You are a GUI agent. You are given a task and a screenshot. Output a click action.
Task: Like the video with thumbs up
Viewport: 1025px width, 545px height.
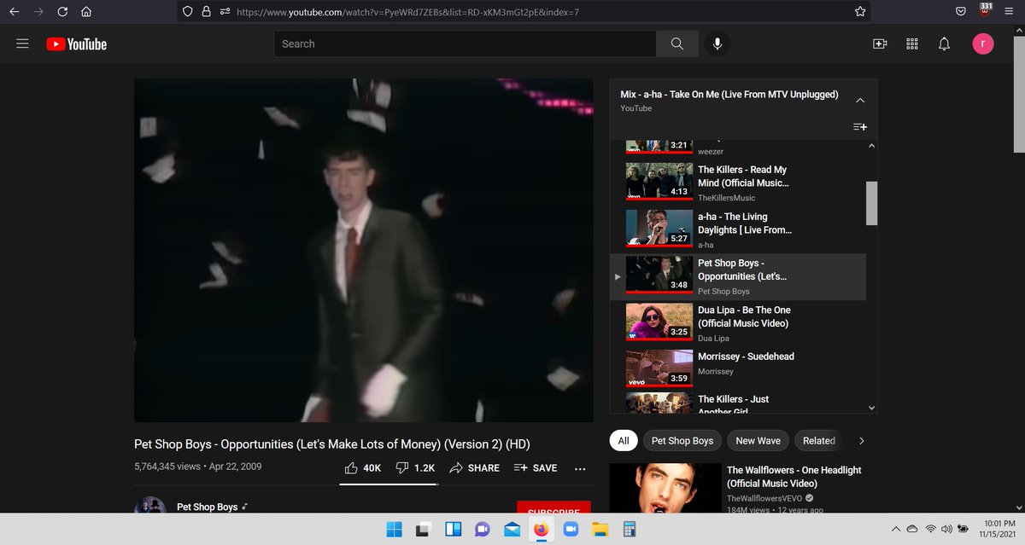point(362,468)
